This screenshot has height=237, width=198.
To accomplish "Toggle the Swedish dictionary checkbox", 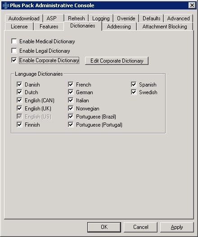I will (134, 92).
